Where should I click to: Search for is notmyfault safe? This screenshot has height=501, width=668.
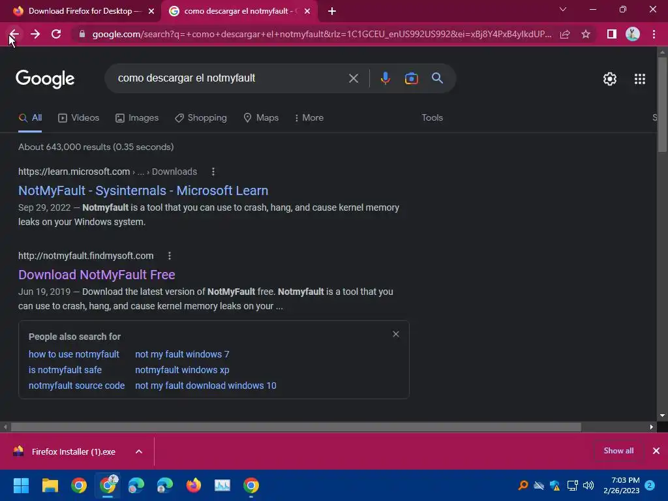65,371
